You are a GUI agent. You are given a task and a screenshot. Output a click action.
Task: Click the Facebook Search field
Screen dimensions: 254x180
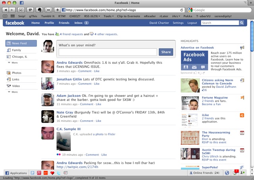pyautogui.click(x=220, y=23)
